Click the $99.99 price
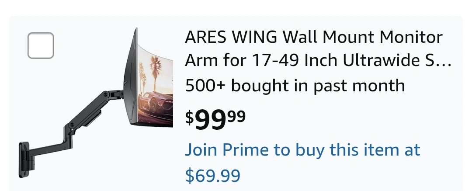The image size is (472, 191). (215, 119)
